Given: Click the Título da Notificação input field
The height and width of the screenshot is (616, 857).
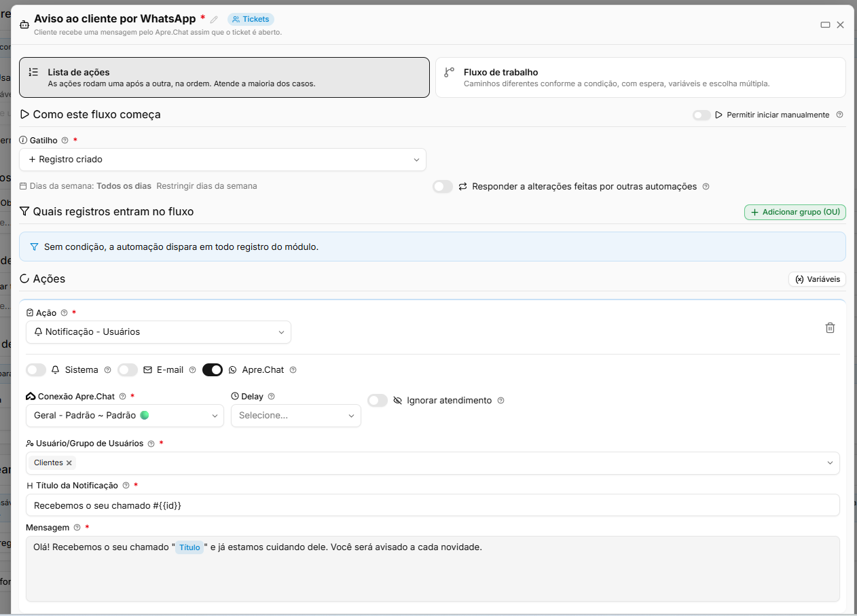Looking at the screenshot, I should coord(433,505).
